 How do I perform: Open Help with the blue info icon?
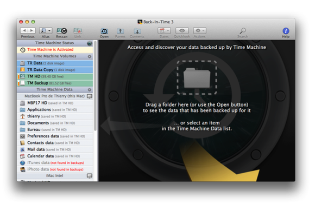pos(286,31)
